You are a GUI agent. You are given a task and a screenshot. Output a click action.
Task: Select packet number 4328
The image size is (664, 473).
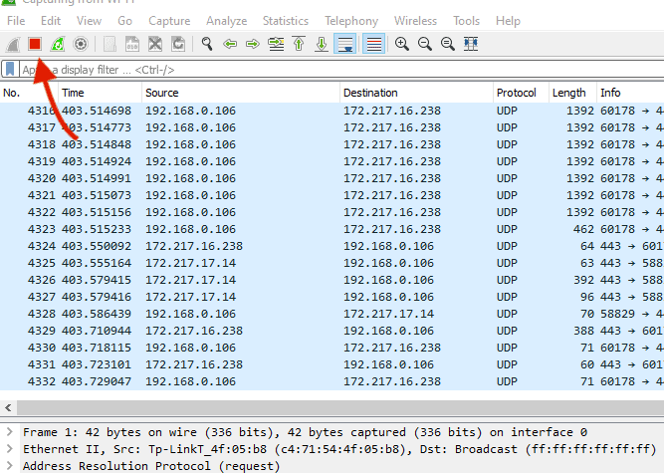[x=332, y=314]
